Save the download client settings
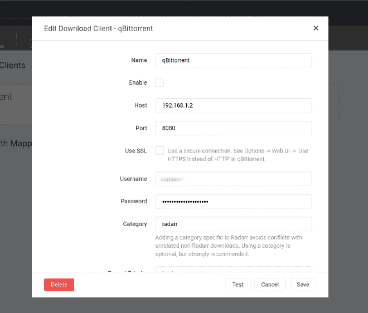The height and width of the screenshot is (313, 368). click(303, 285)
